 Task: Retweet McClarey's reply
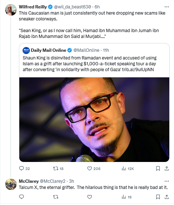(56, 197)
